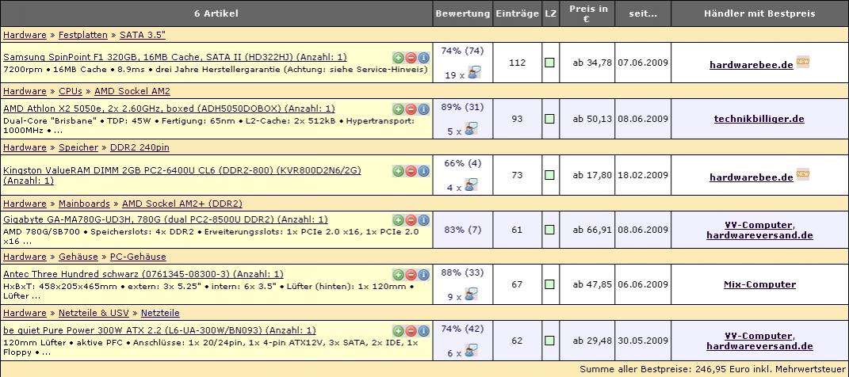The width and height of the screenshot is (849, 377).
Task: Decrease Antec Three Hundred quantity with minus icon
Action: (x=411, y=274)
